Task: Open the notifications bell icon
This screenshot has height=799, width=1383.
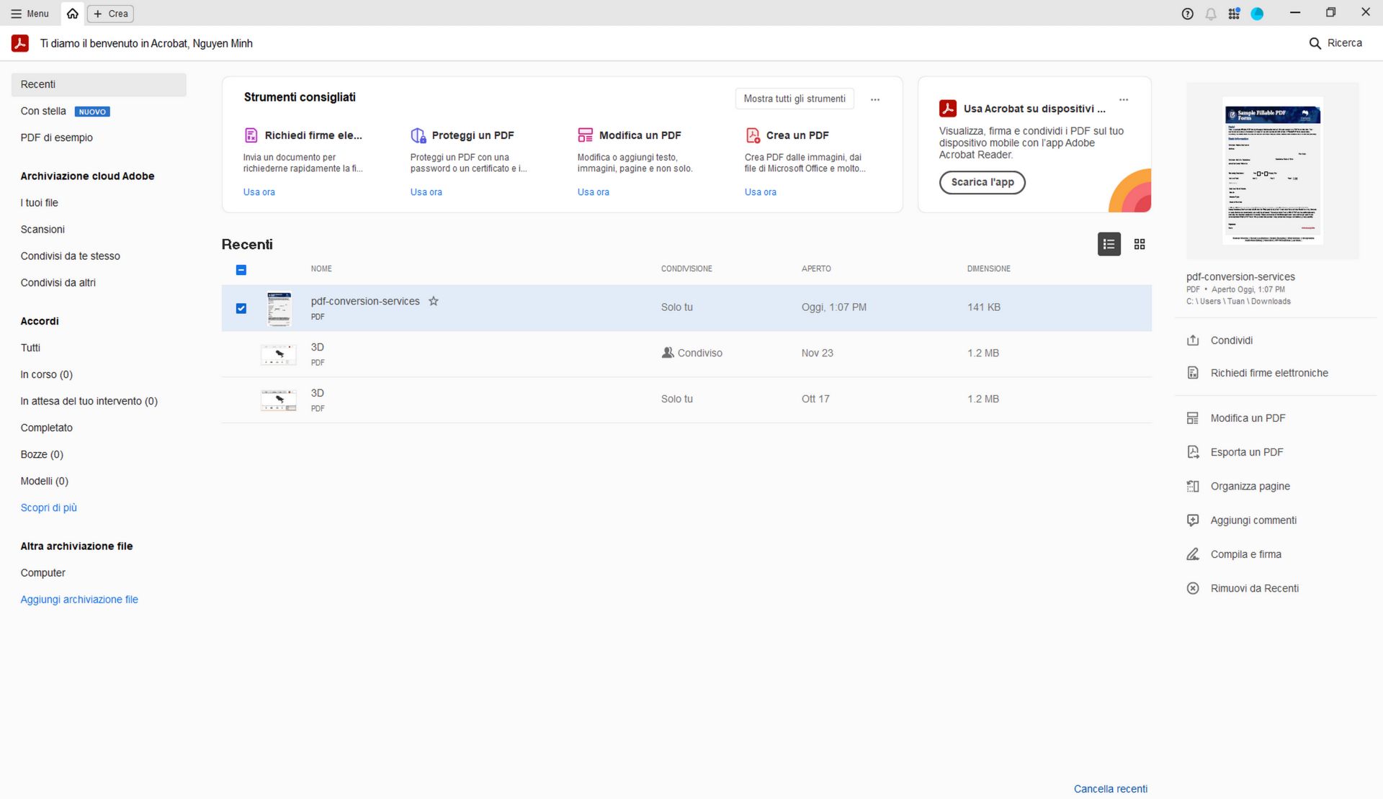Action: pos(1211,14)
